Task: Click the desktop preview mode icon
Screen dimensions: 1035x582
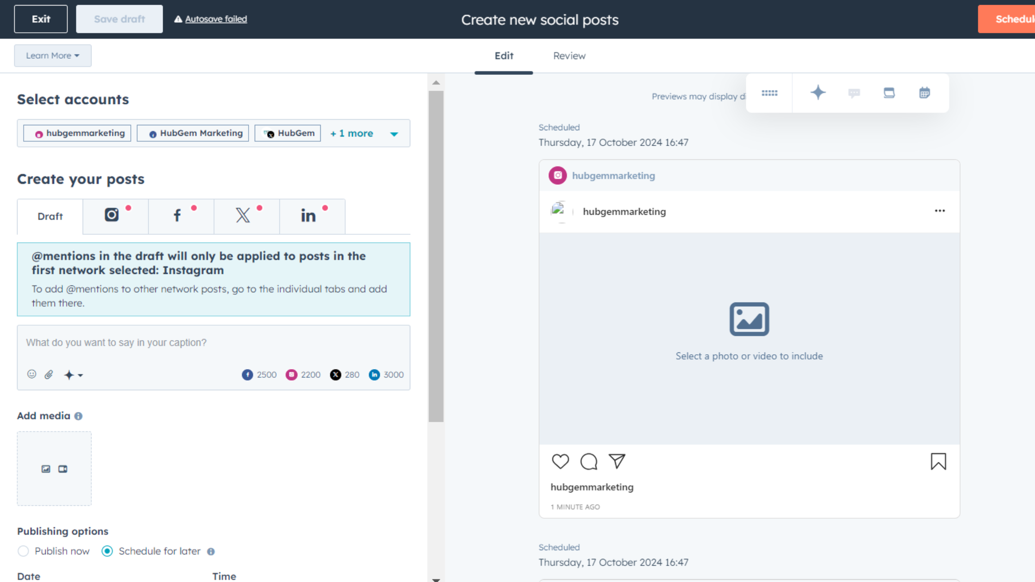Action: point(889,93)
